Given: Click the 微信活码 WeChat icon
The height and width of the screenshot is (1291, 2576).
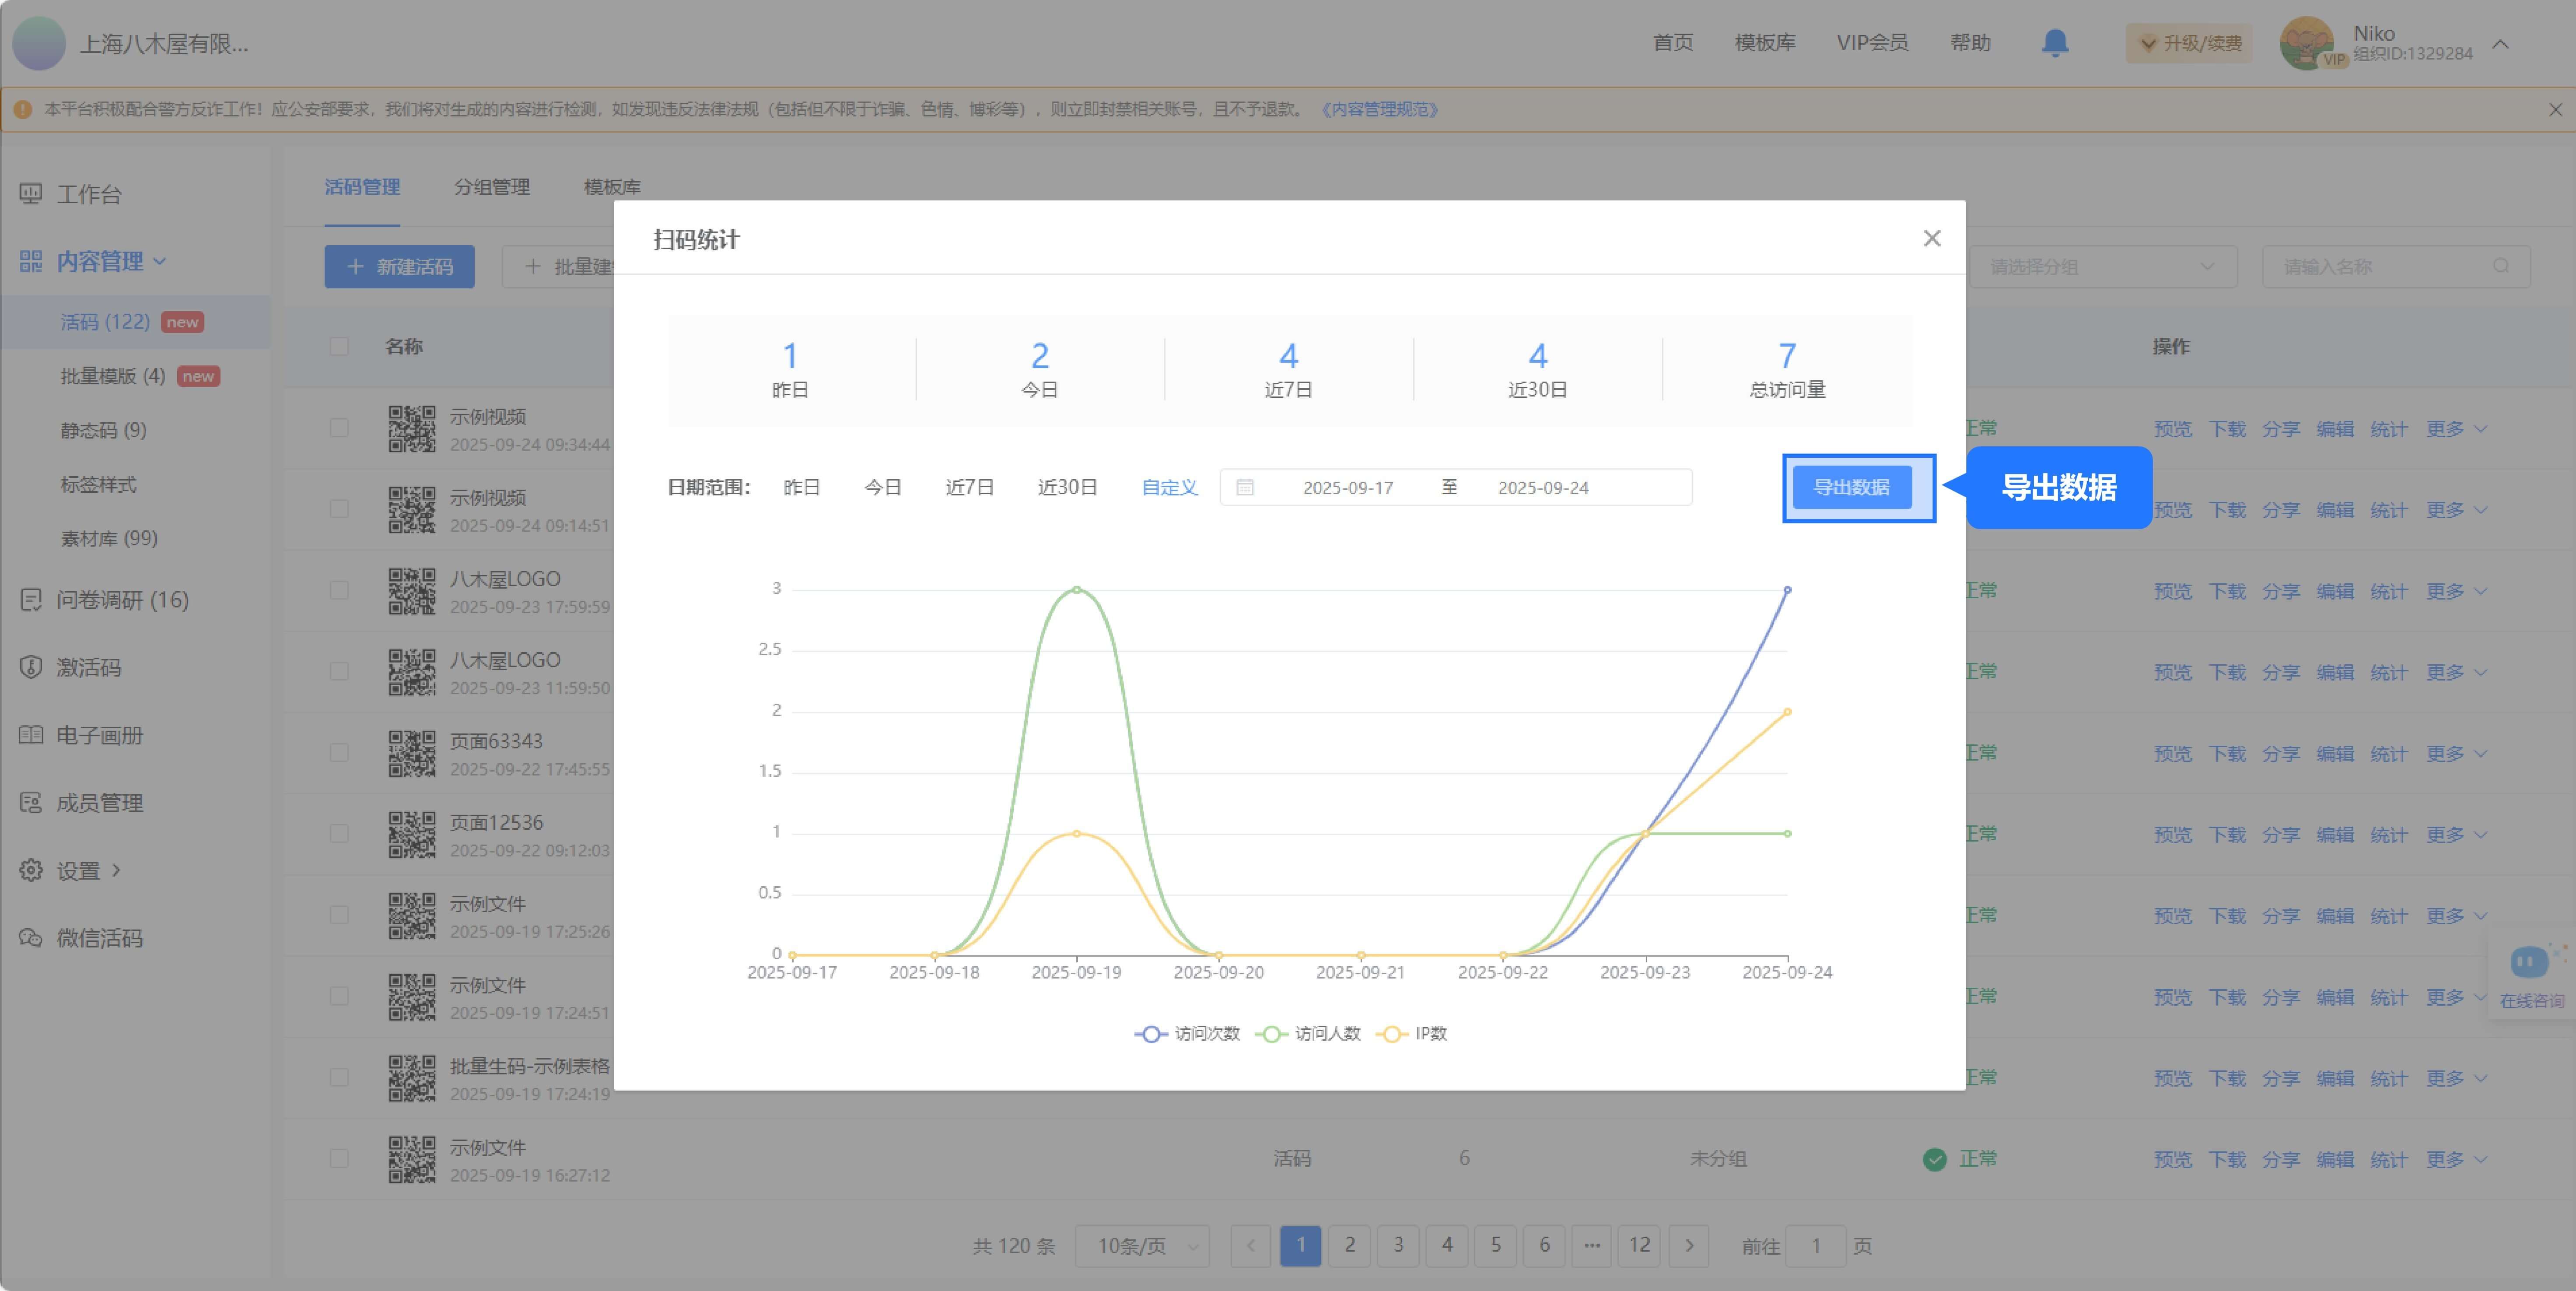Looking at the screenshot, I should (x=31, y=938).
